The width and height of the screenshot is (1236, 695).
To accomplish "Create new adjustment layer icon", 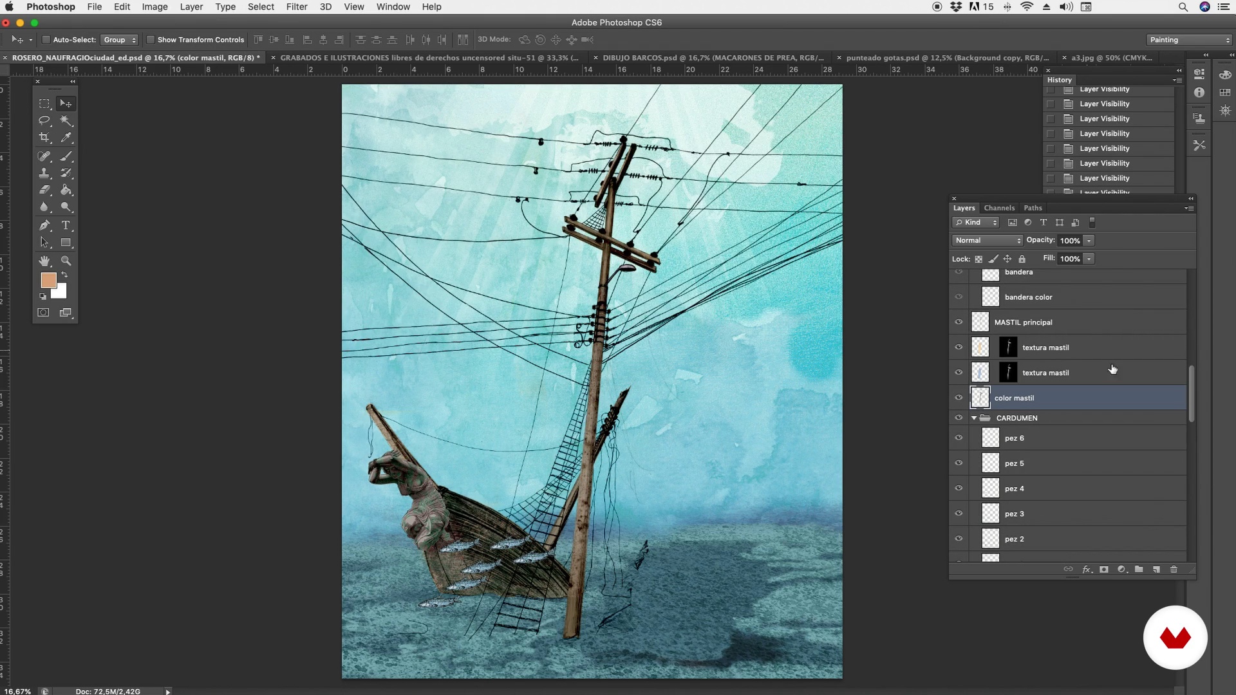I will coord(1121,570).
